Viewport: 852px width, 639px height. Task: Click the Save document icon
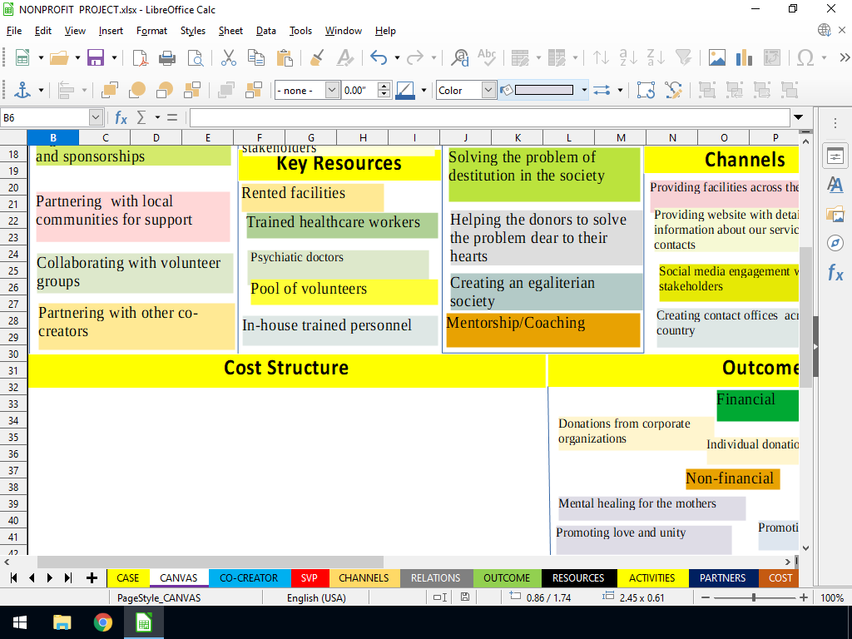[96, 57]
